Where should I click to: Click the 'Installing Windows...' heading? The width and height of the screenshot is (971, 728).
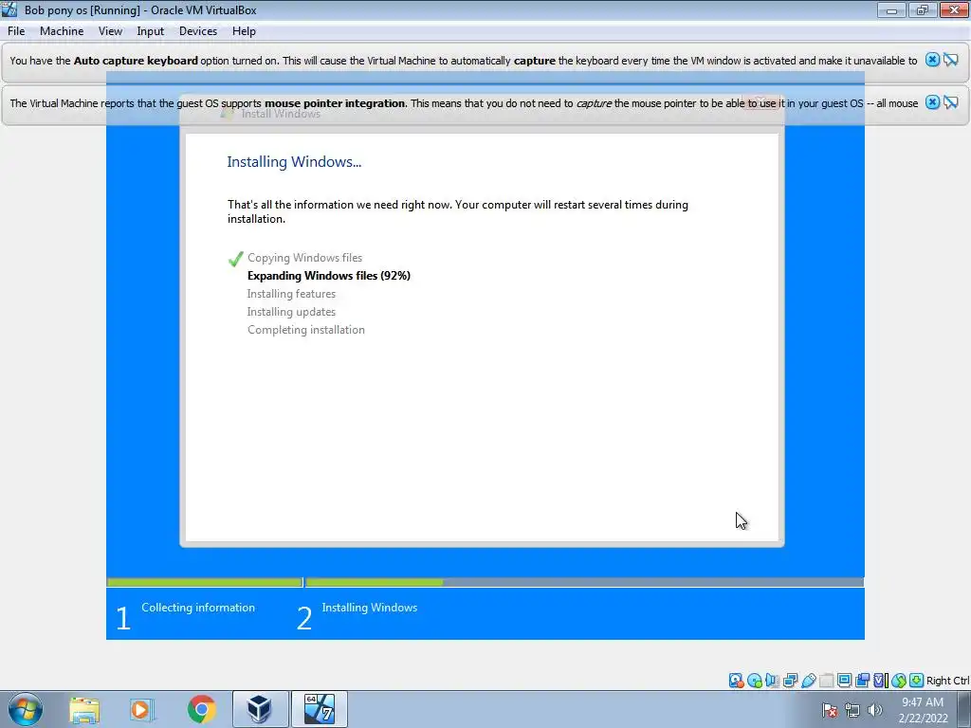(x=294, y=161)
